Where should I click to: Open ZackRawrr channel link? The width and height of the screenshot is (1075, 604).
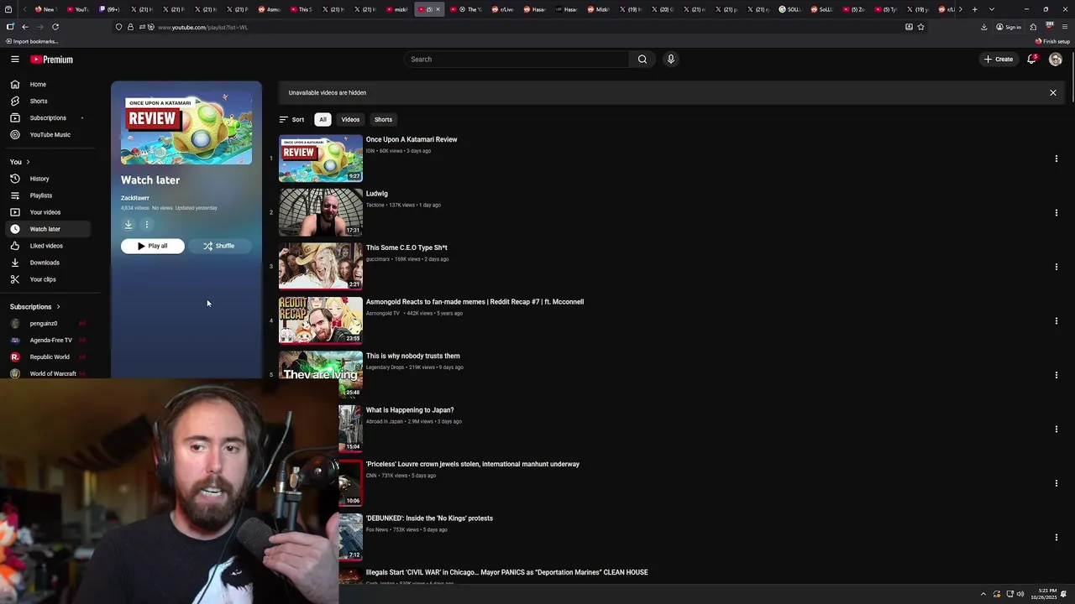135,198
